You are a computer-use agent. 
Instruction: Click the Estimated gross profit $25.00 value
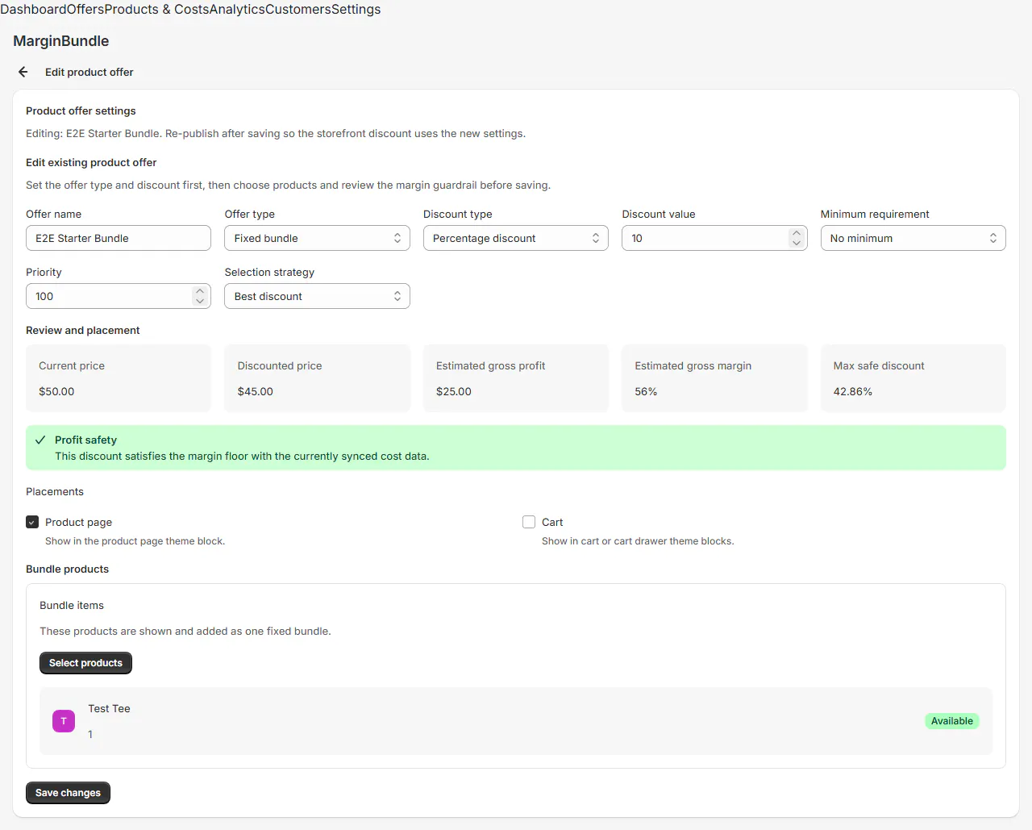click(x=454, y=391)
